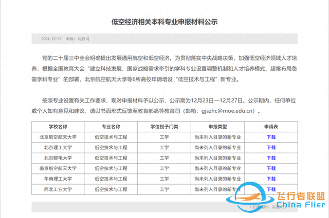Click the page title 低空经济相关本科专业申报材料公示
Screen dimensions: 329x218
pos(164,22)
